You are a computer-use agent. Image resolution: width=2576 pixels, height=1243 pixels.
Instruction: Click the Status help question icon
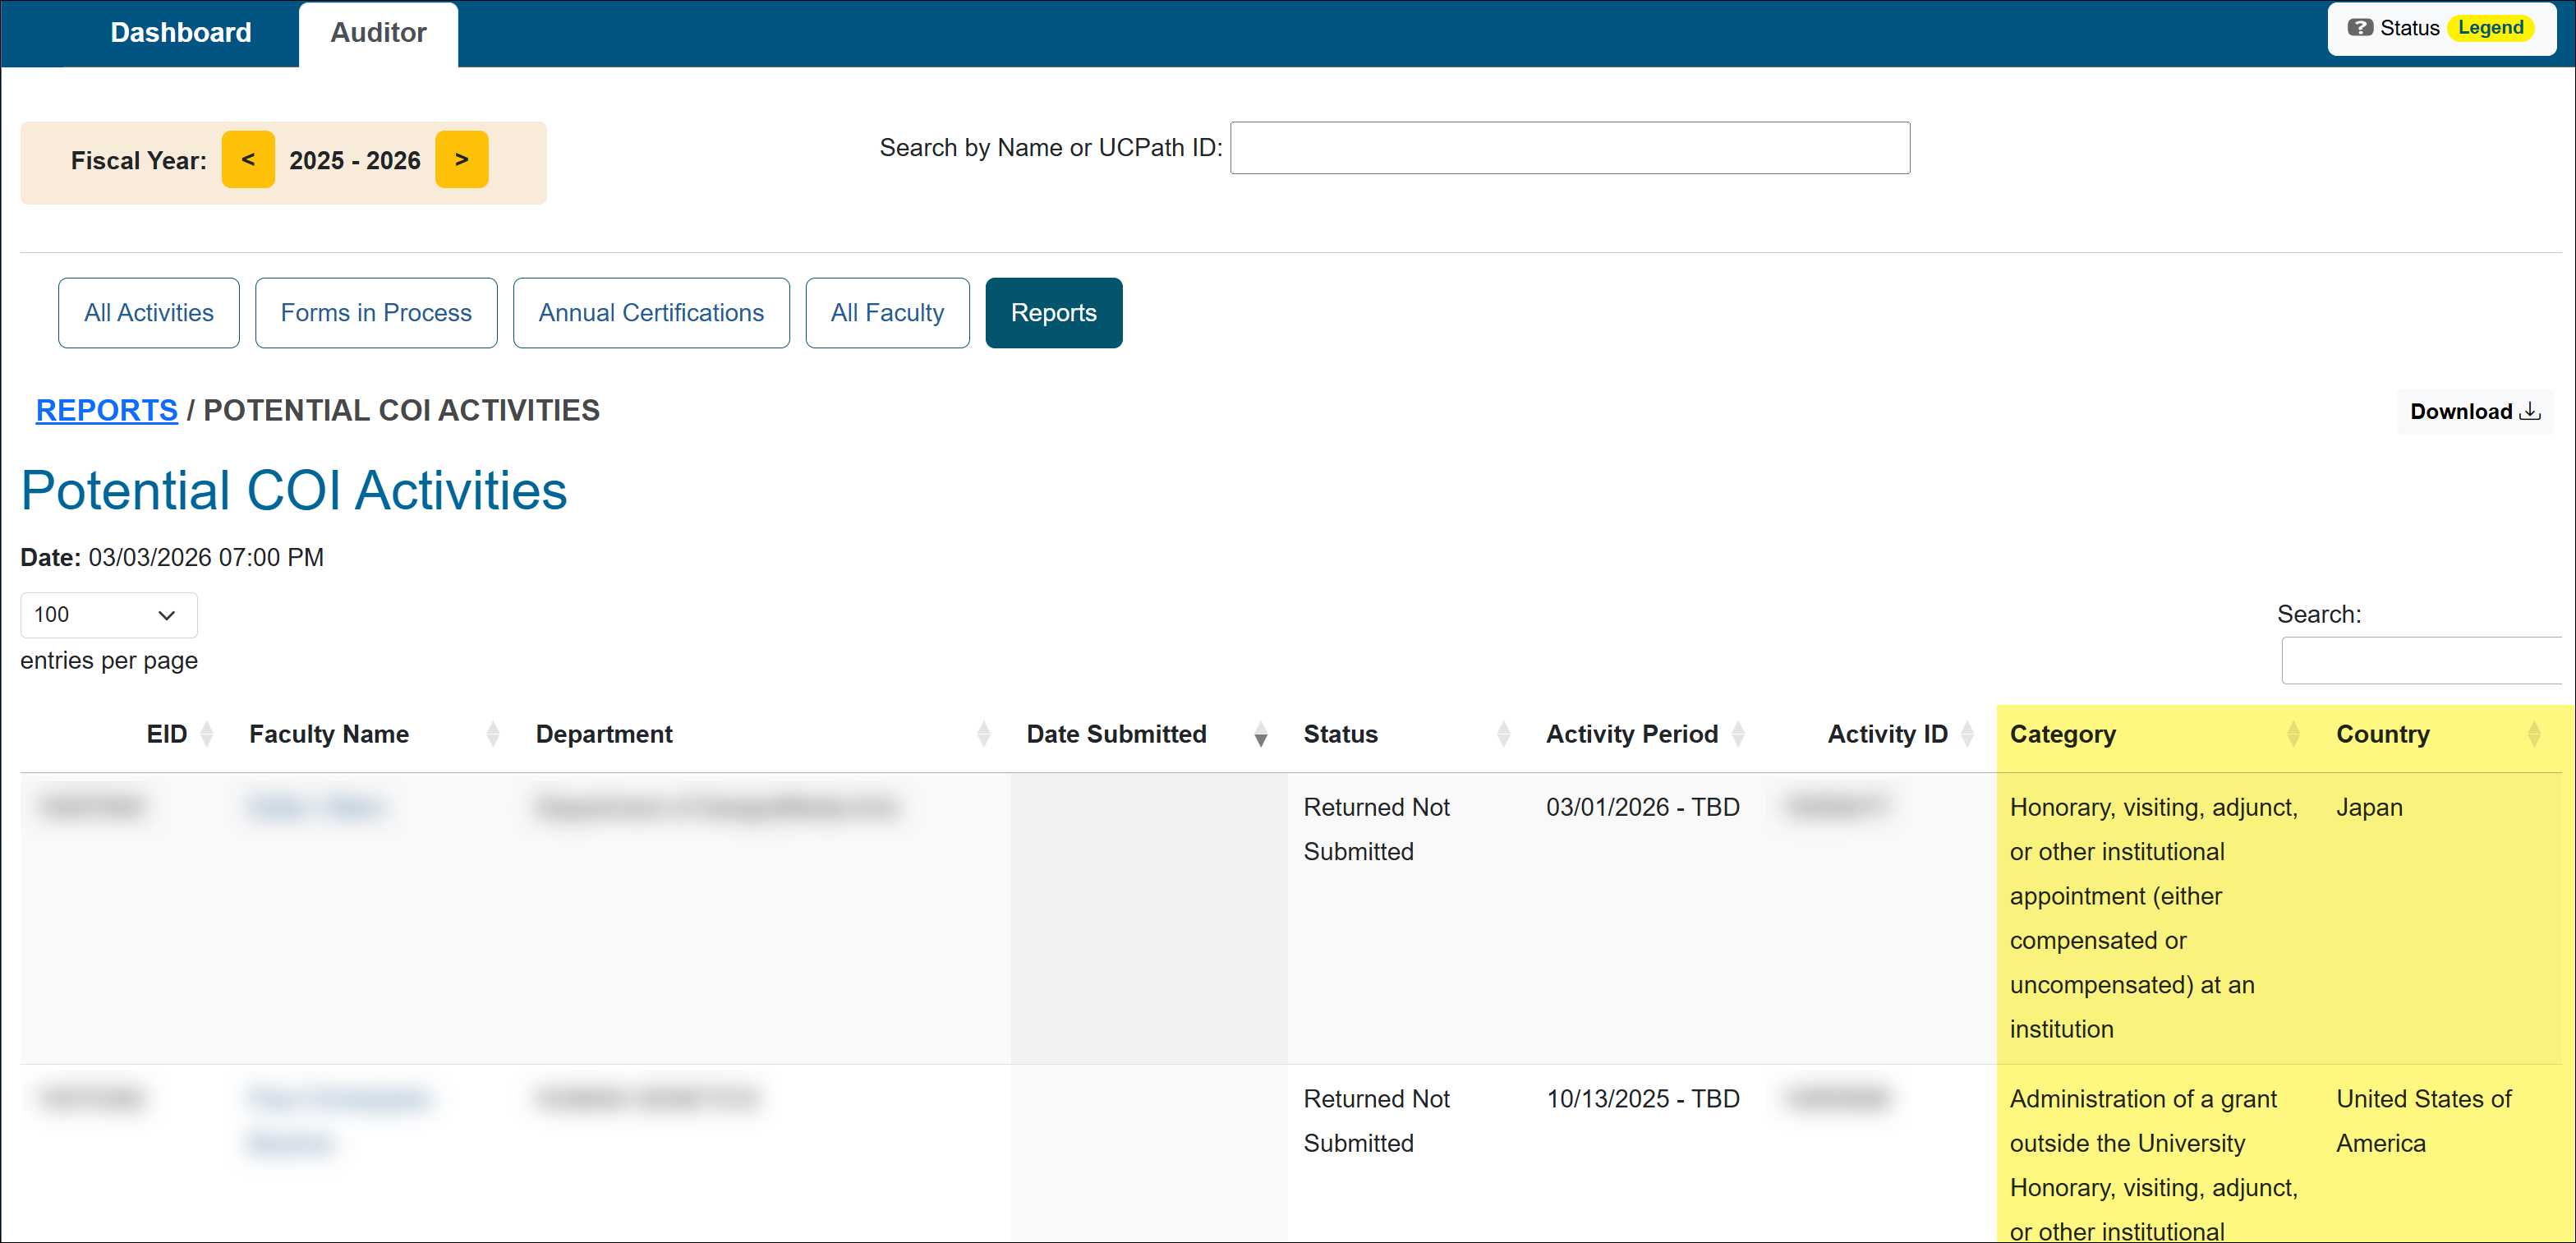(2360, 28)
